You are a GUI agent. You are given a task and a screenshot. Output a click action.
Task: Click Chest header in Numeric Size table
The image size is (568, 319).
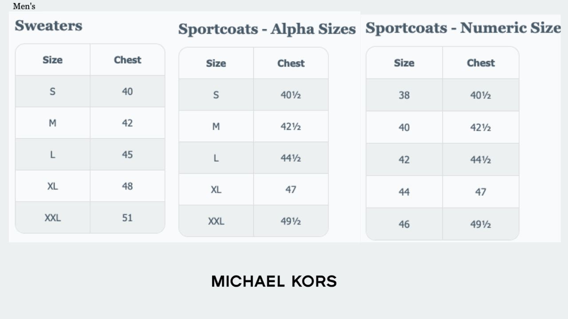[481, 63]
